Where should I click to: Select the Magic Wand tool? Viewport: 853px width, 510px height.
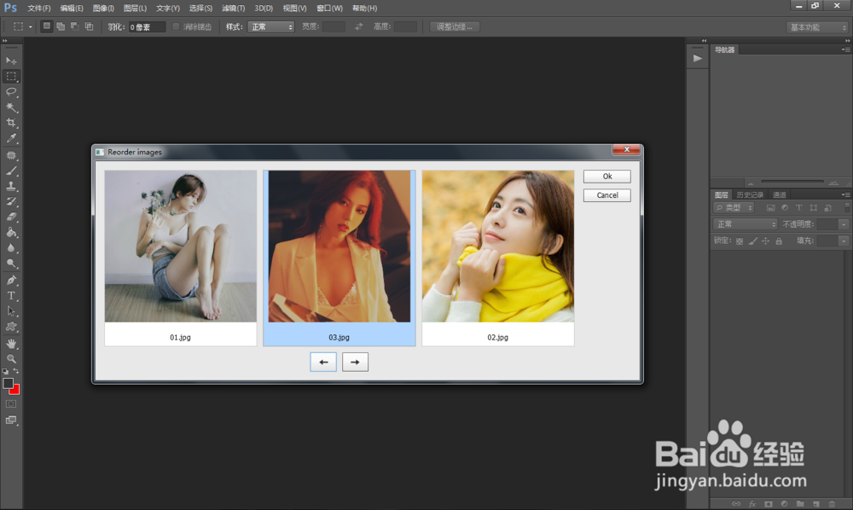coord(11,107)
